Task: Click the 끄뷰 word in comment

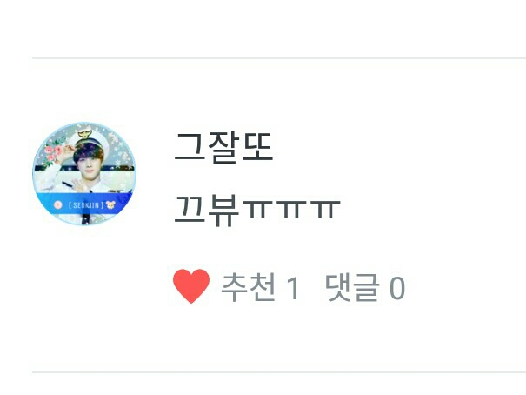Action: coord(207,211)
